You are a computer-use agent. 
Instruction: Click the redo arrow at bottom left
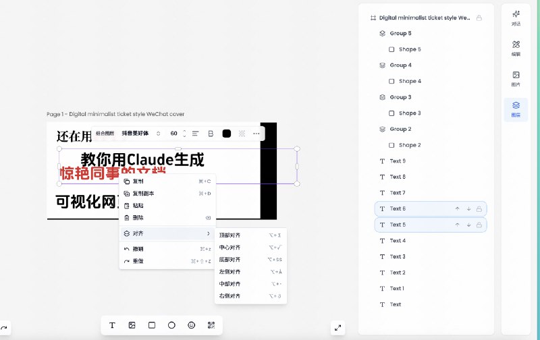(4, 328)
